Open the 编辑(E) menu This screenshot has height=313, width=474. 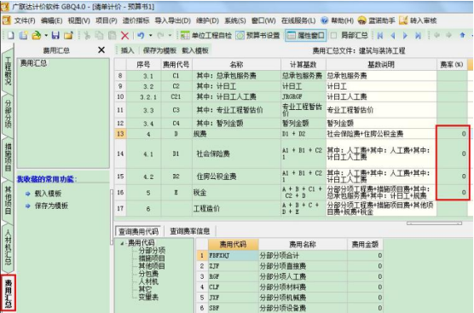click(x=52, y=20)
